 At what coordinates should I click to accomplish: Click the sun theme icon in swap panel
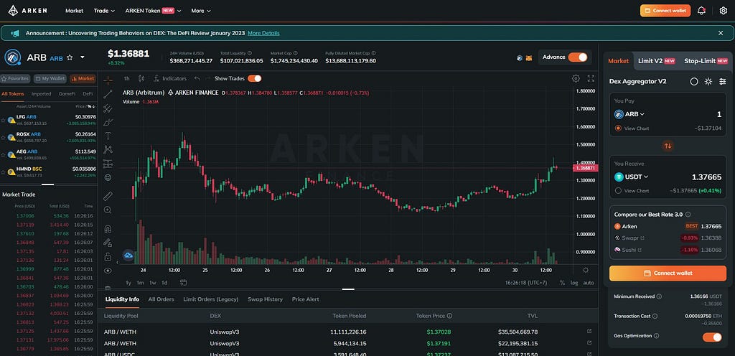708,82
